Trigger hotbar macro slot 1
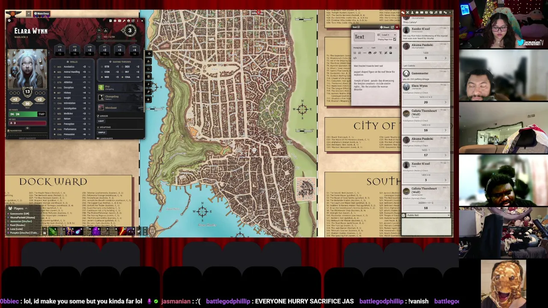This screenshot has height=308, width=548. coord(53,231)
